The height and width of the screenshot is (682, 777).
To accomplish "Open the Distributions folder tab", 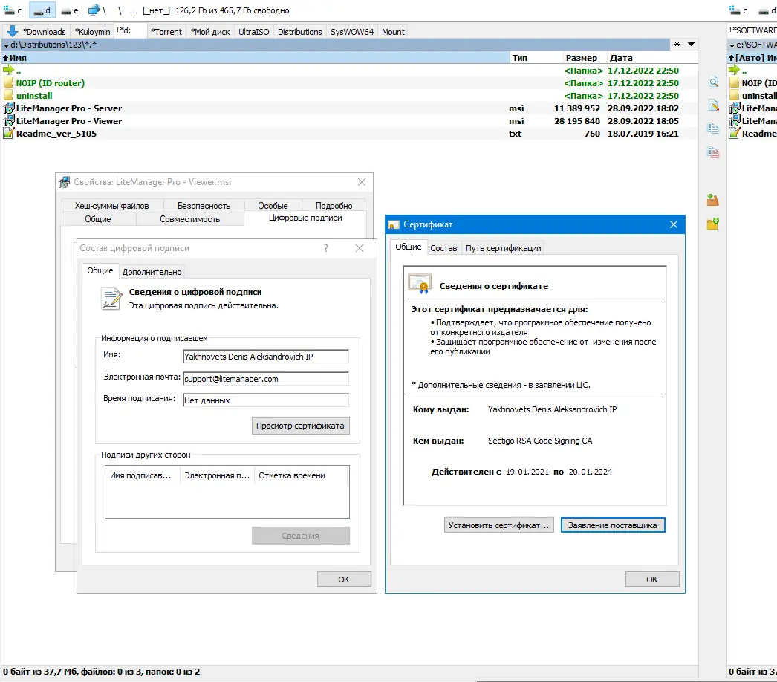I will [x=300, y=32].
